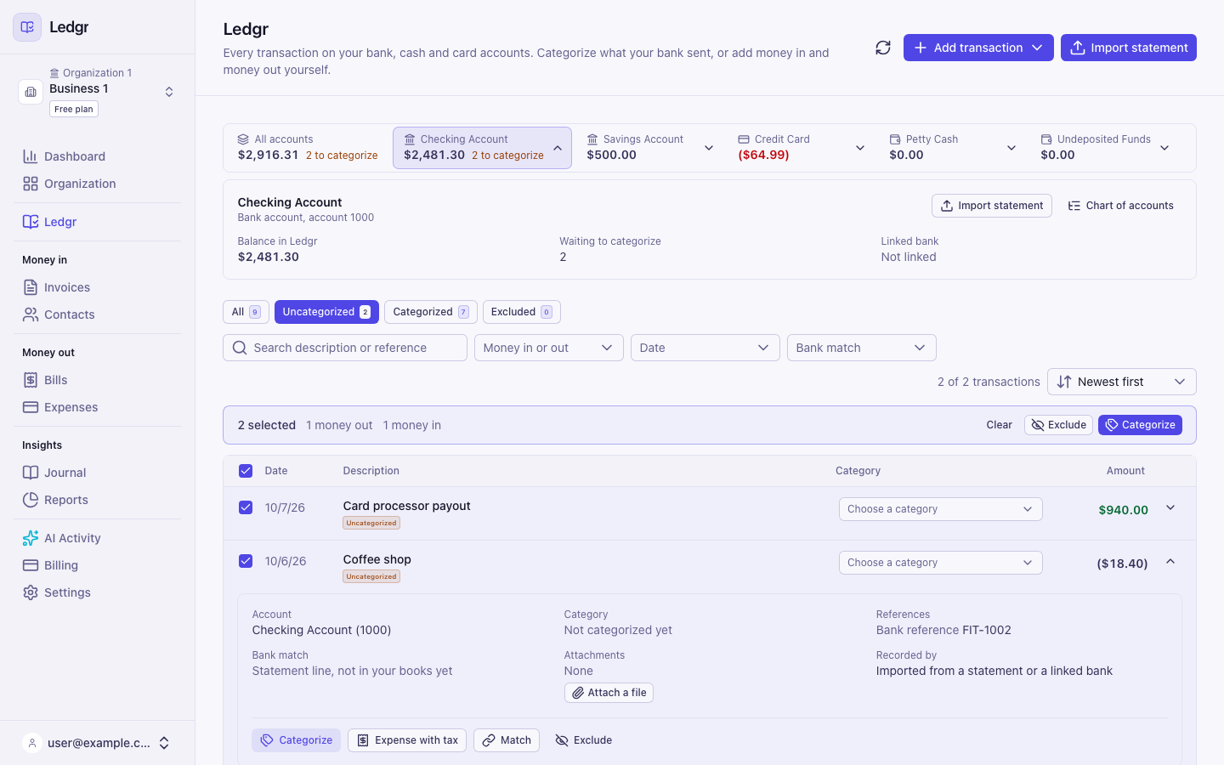Click the refresh icon beside Add transaction
The image size is (1224, 765).
[883, 48]
